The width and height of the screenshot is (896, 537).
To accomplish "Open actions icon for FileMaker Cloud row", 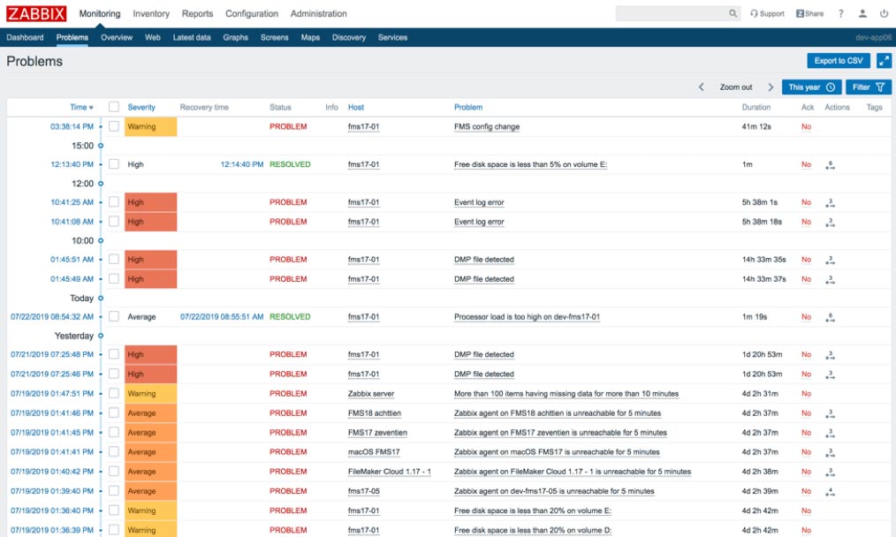I will 831,472.
